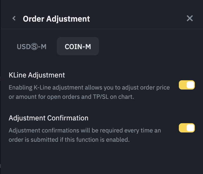Click the yellow part of Confirmation switch

pyautogui.click(x=182, y=128)
